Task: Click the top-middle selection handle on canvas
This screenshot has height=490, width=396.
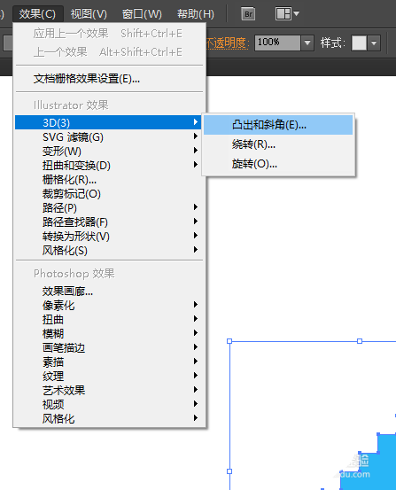Action: point(360,341)
